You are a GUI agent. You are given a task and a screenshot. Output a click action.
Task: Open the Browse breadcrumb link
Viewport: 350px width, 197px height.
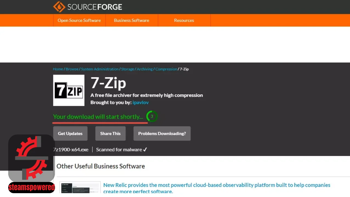pyautogui.click(x=72, y=69)
